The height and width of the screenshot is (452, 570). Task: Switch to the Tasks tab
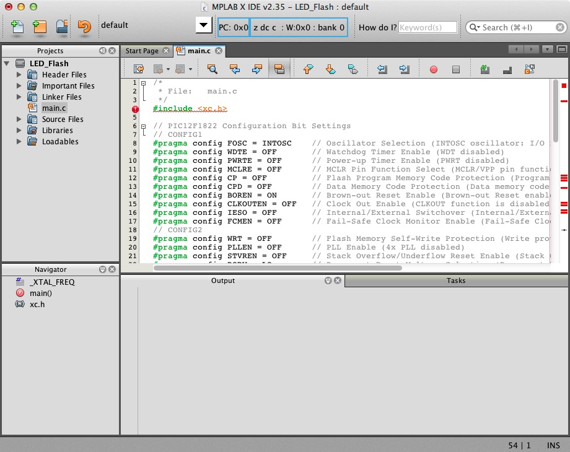455,280
